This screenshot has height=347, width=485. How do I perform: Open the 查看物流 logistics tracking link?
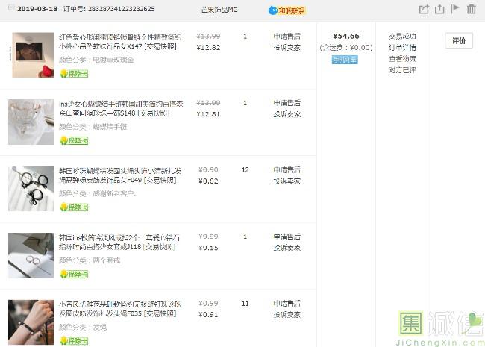click(x=402, y=58)
